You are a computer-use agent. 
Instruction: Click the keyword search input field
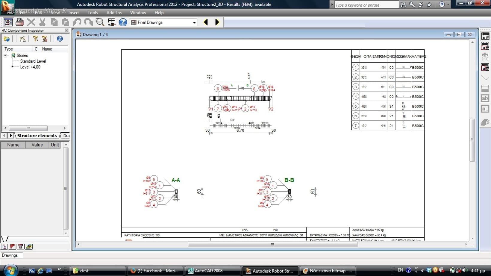366,5
